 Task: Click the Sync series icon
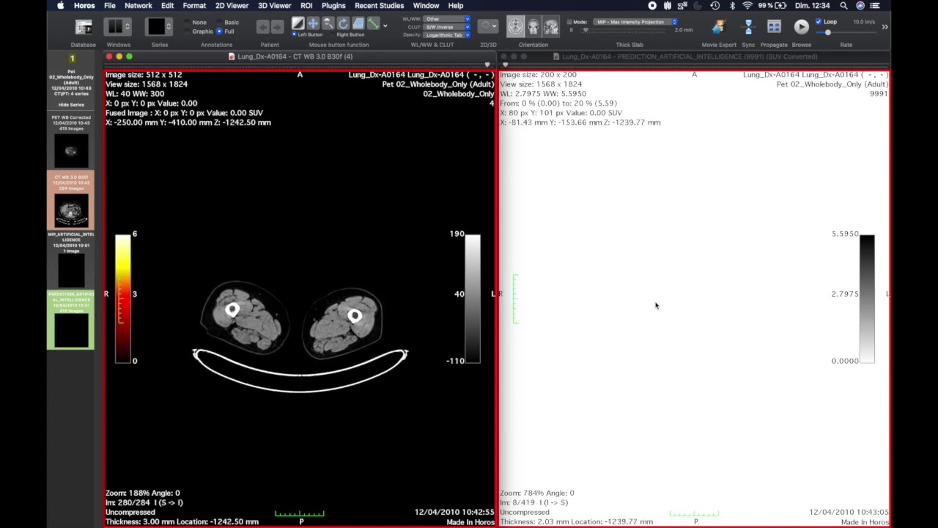748,27
